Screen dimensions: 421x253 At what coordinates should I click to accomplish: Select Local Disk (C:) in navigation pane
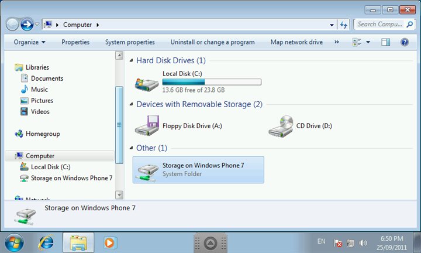click(50, 167)
